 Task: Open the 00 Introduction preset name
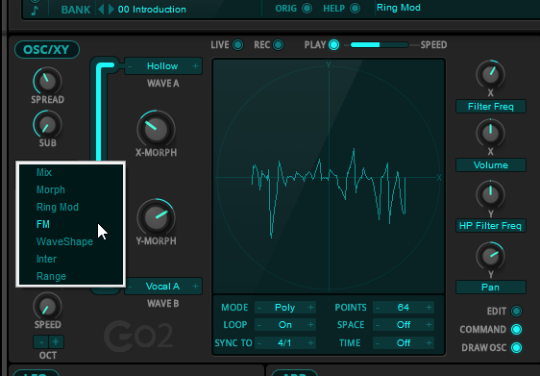click(152, 10)
